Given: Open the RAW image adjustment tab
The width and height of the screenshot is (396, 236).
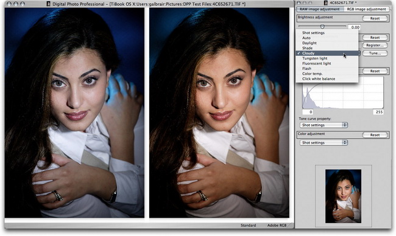Looking at the screenshot, I should 319,9.
